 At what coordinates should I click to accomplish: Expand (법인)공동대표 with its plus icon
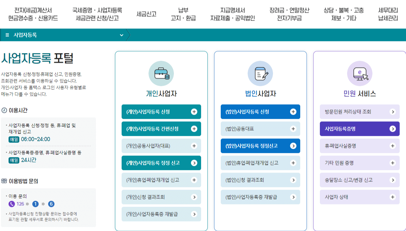click(x=293, y=129)
